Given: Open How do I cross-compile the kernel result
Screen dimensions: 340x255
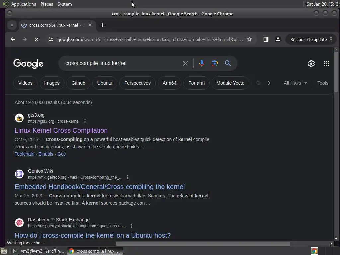Looking at the screenshot, I should click(93, 235).
